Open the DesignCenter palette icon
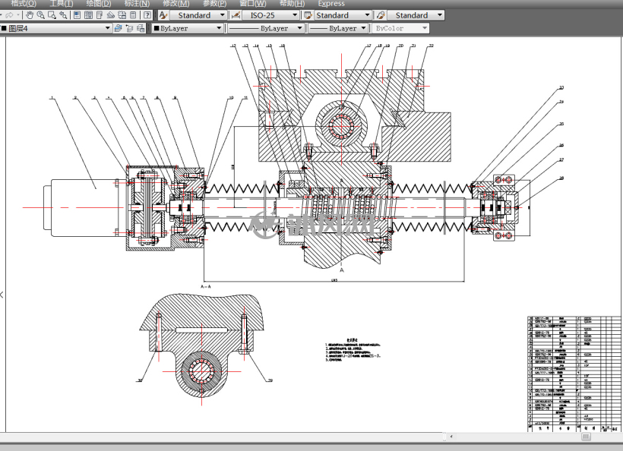This screenshot has height=451, width=623. [x=89, y=15]
